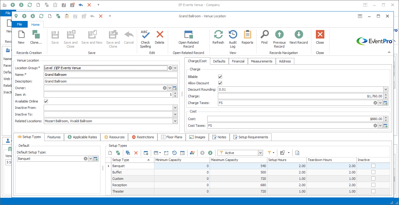Expand the Location Group dropdown
This screenshot has width=399, height=205.
[x=175, y=68]
